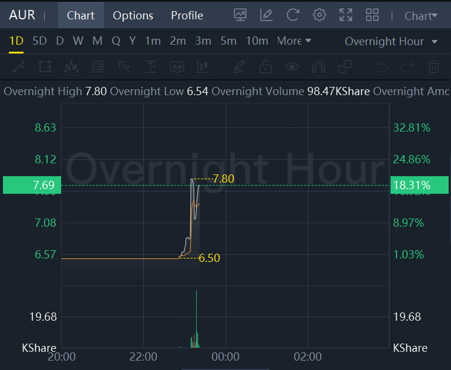Refresh the chart data
Viewport: 451px width, 370px height.
tap(293, 15)
